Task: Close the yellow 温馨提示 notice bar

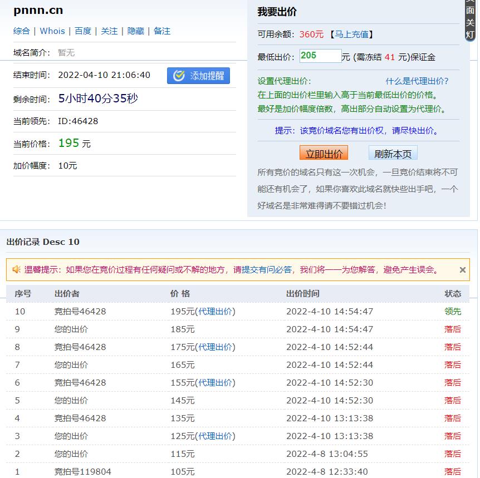Action: [462, 270]
